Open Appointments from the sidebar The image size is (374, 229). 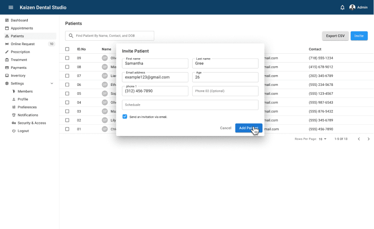21,28
